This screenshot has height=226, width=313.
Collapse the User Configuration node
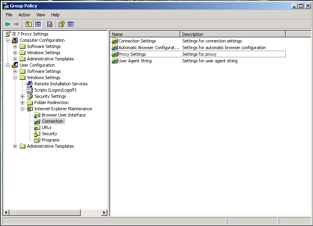tap(7, 65)
